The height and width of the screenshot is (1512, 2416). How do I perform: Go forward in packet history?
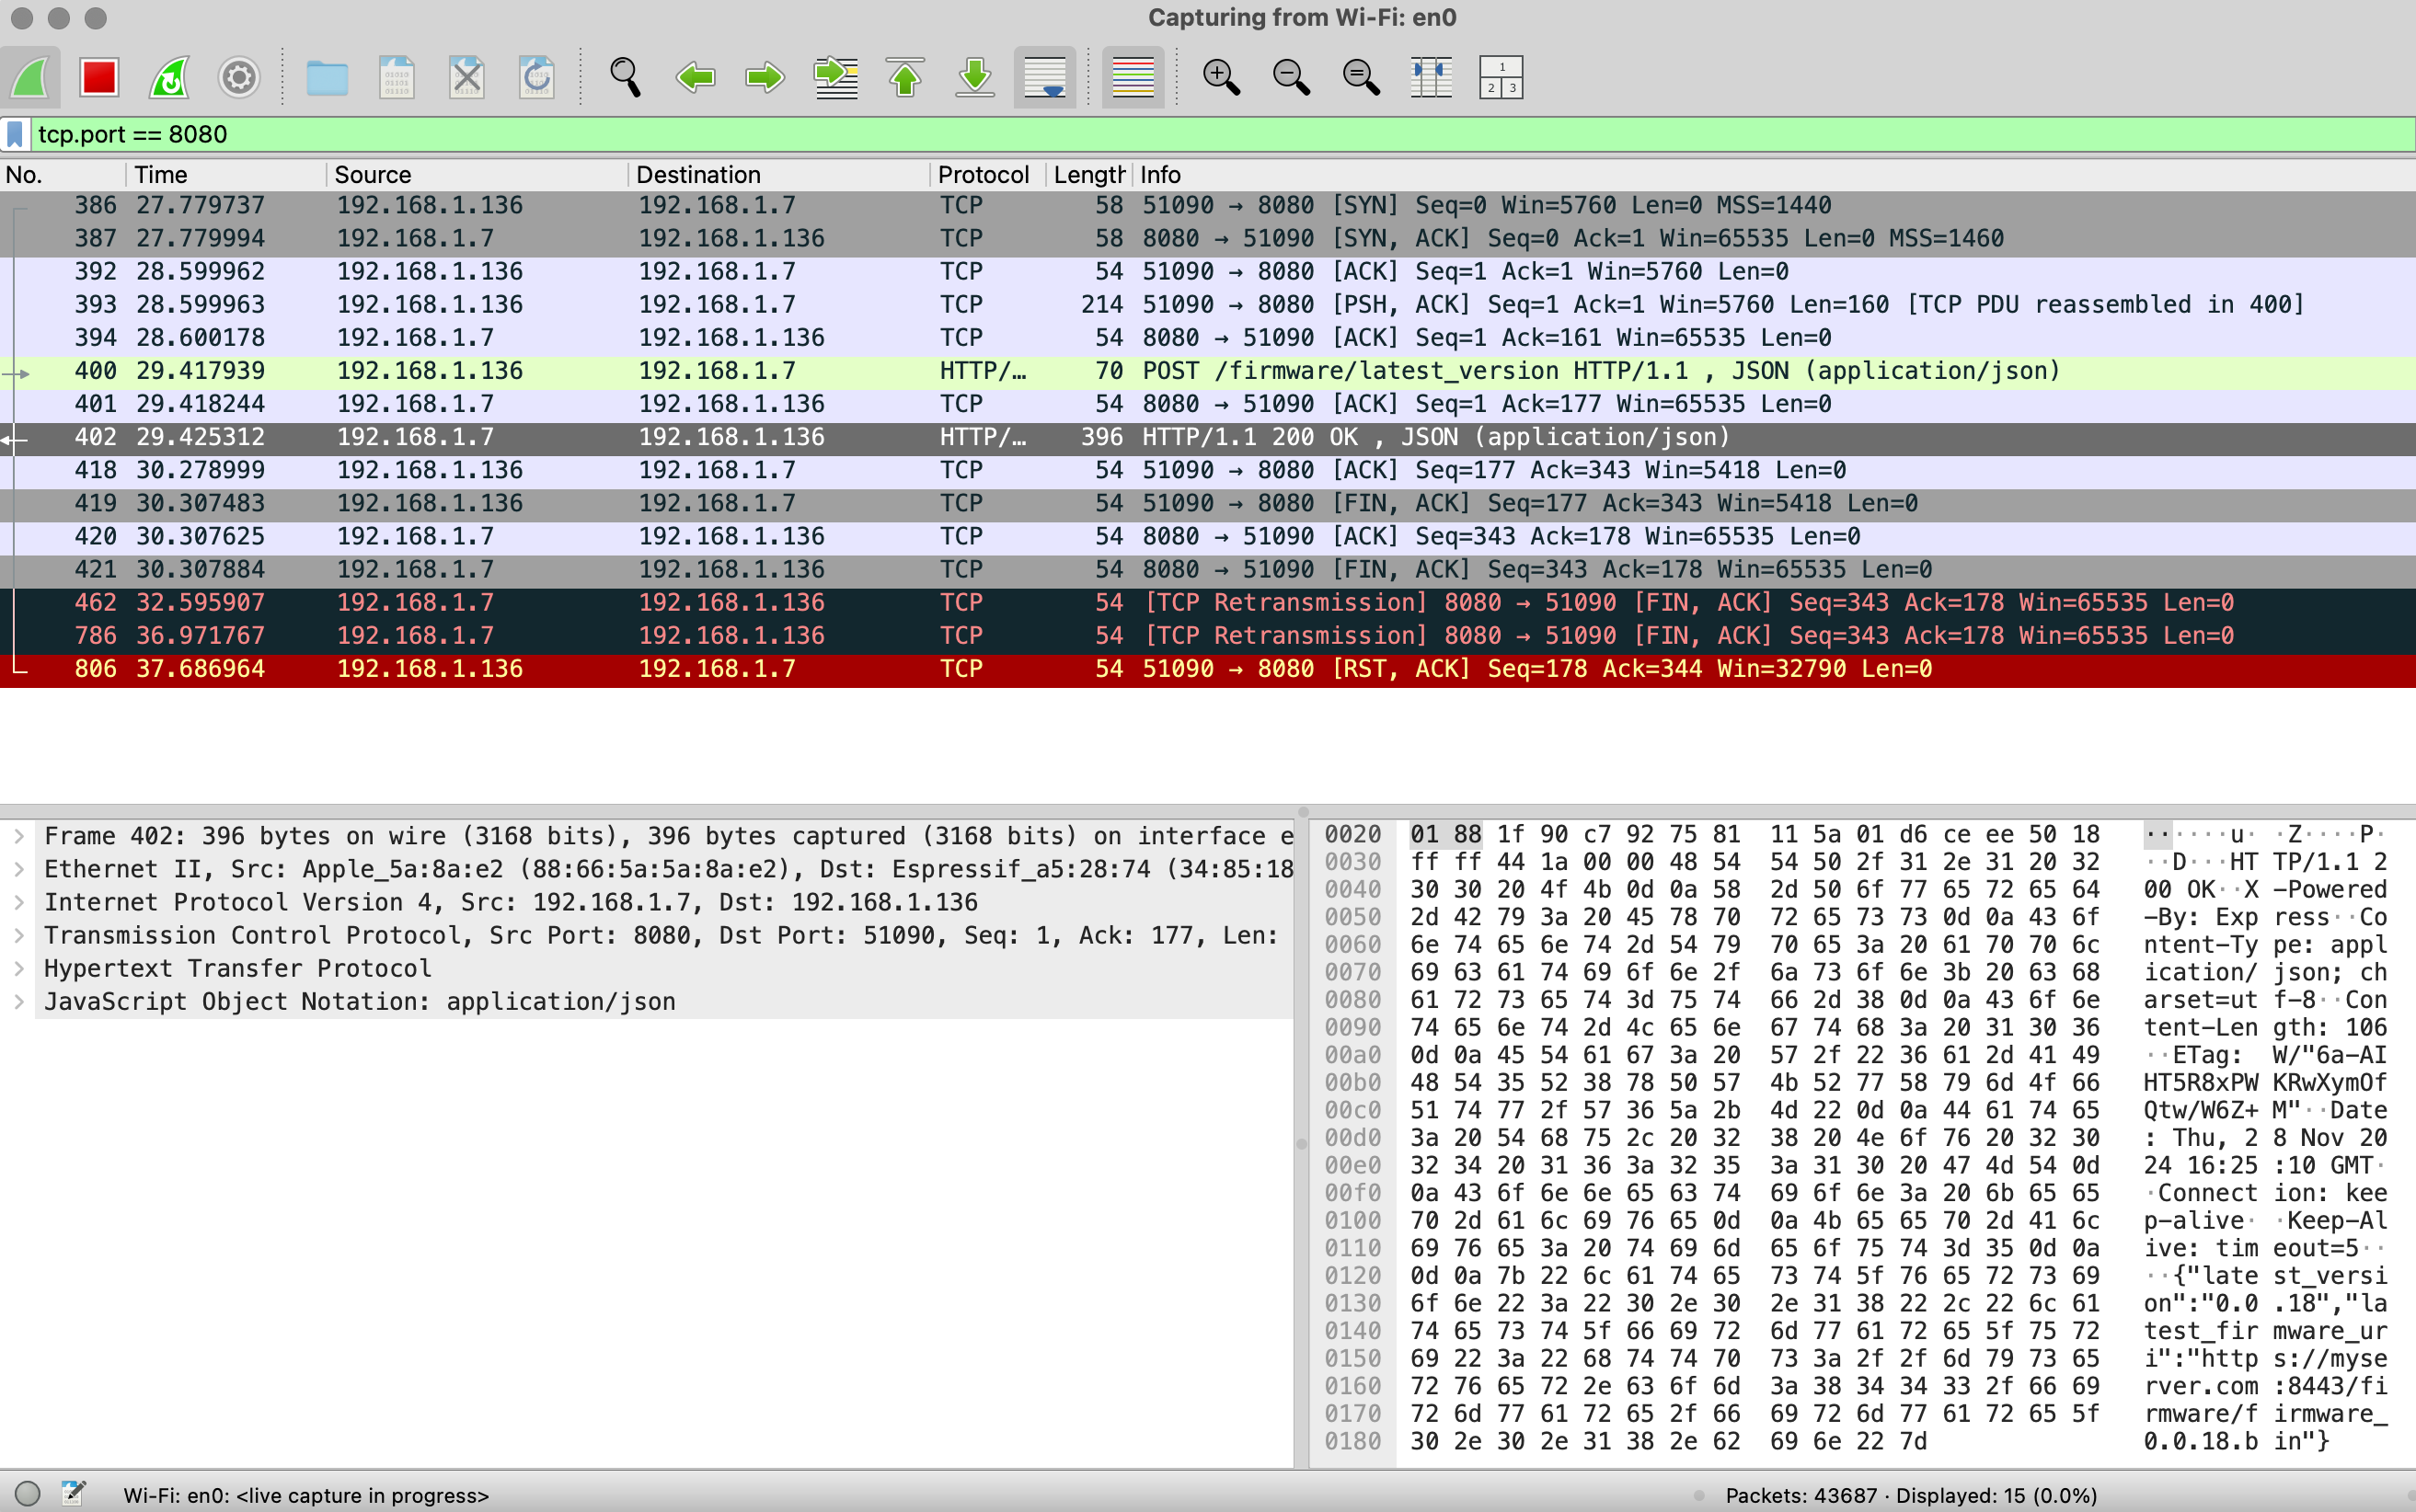coord(765,77)
